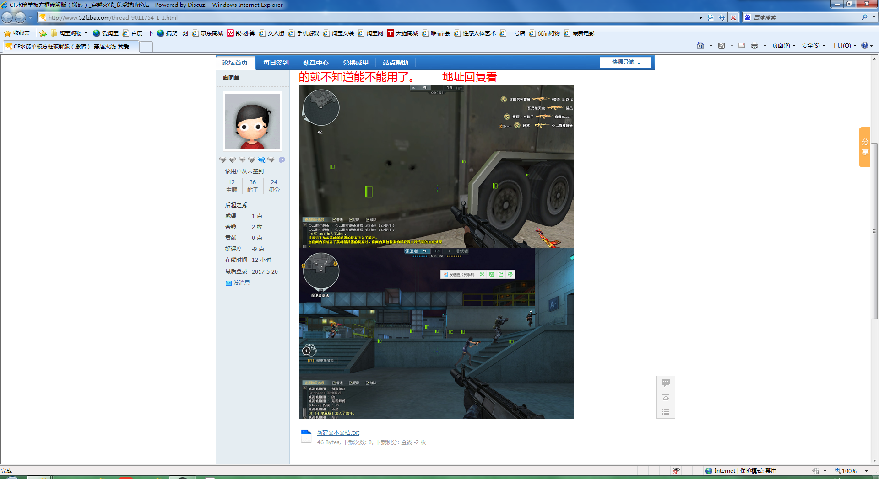This screenshot has width=879, height=479.
Task: Click the search magnifier icon
Action: click(864, 17)
